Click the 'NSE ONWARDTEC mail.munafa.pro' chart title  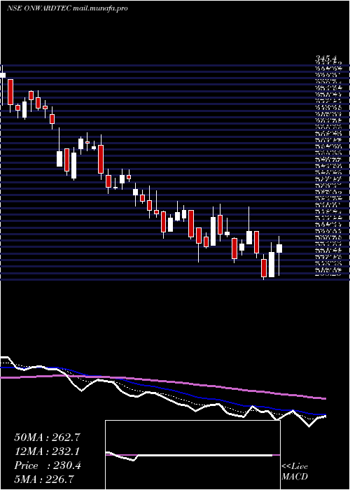coord(67,8)
